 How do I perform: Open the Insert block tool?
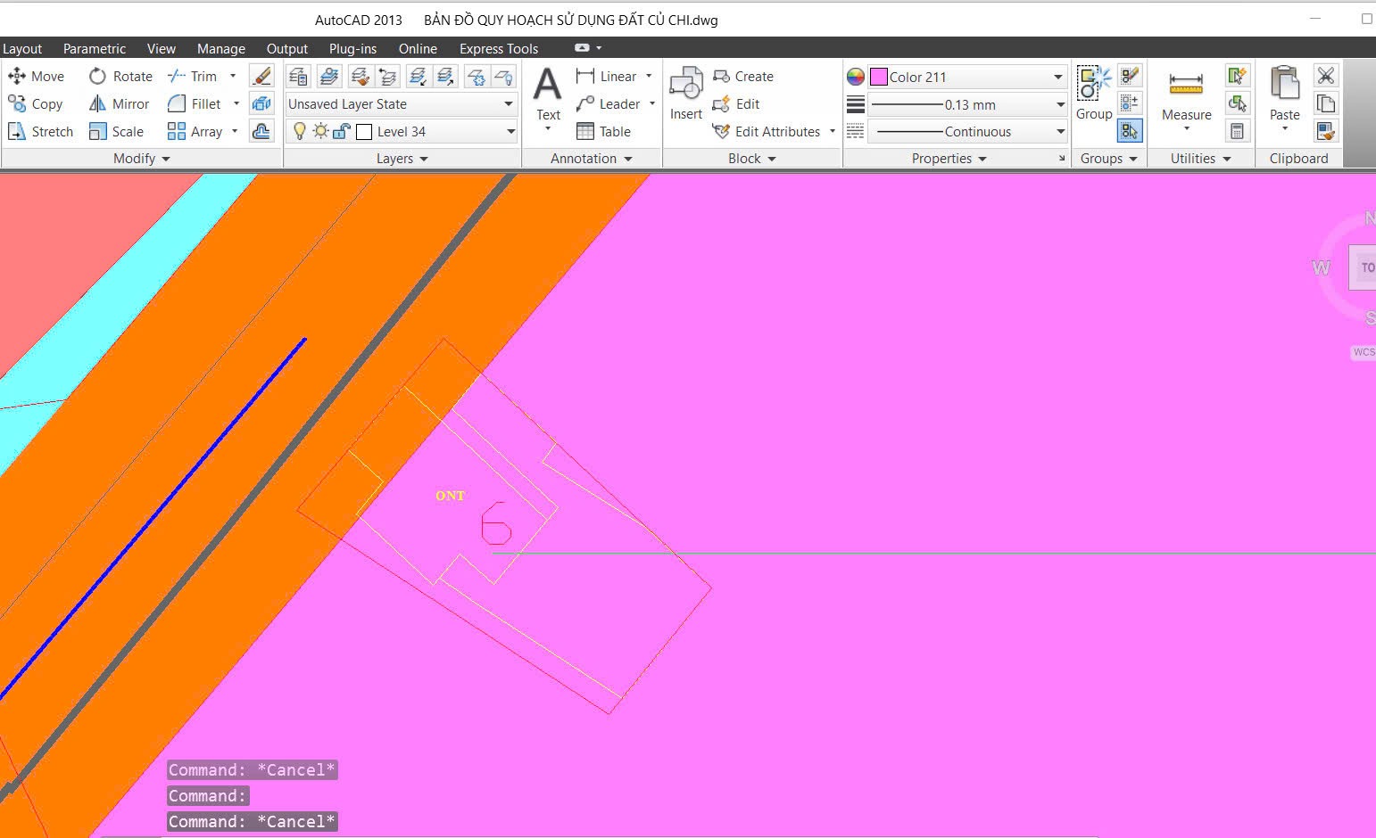(x=686, y=94)
